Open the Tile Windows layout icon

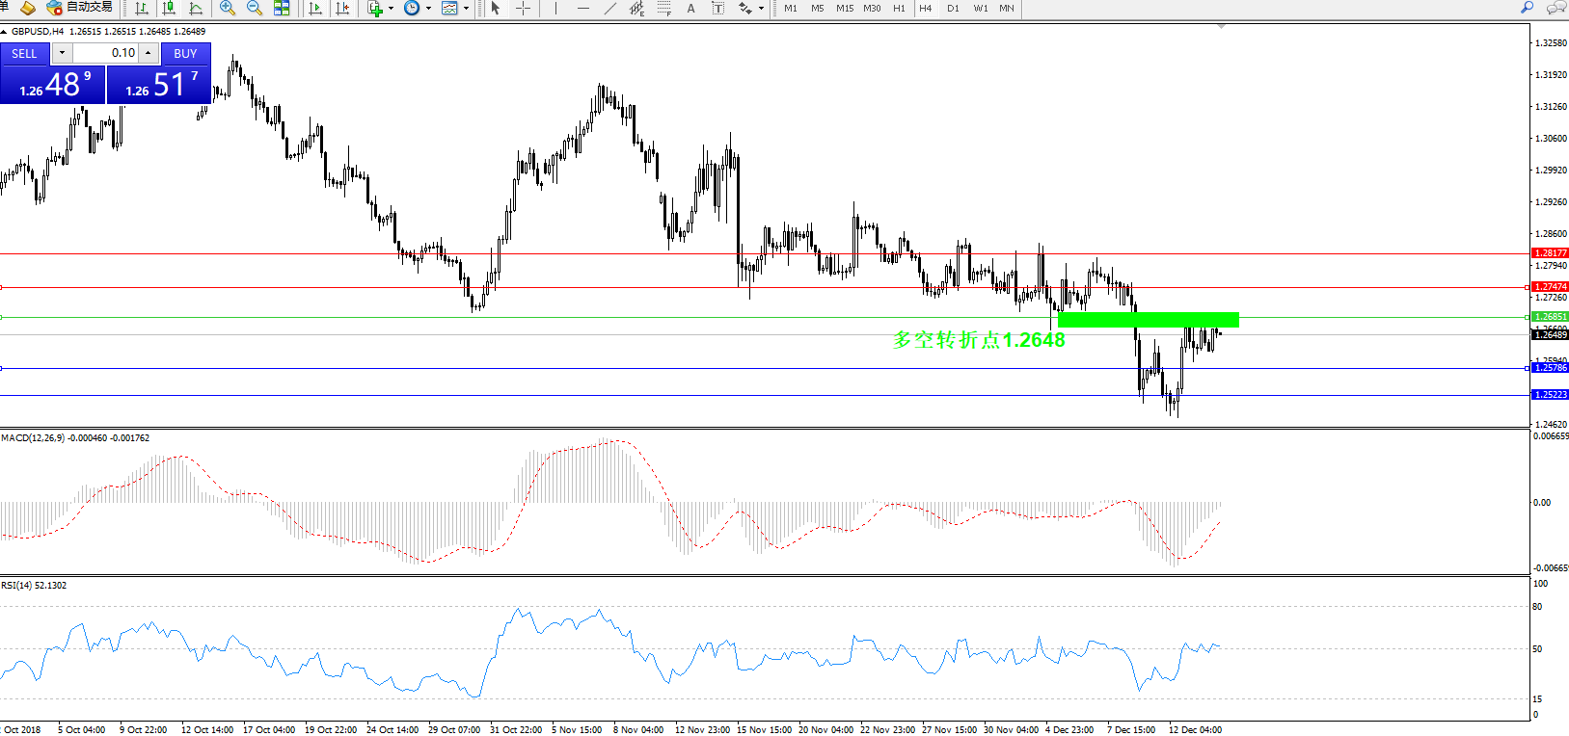coord(282,8)
